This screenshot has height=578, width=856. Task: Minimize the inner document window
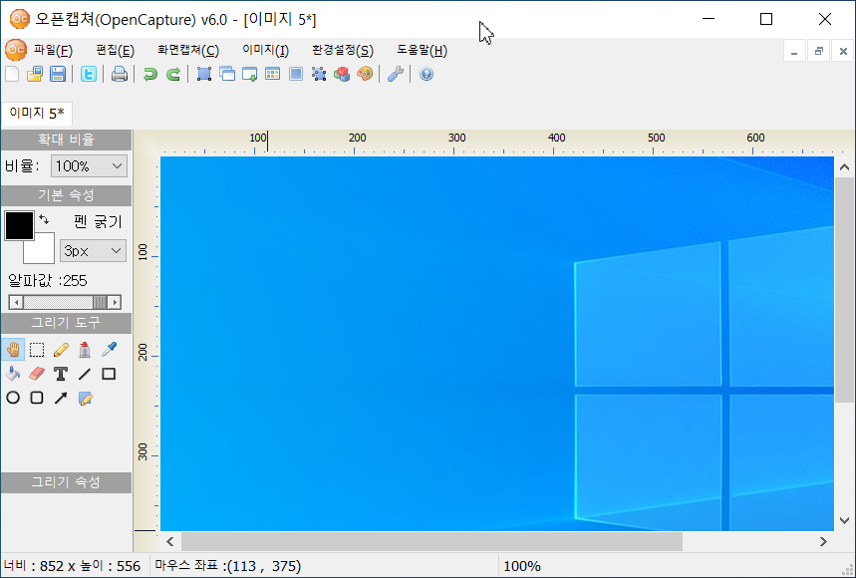click(794, 51)
